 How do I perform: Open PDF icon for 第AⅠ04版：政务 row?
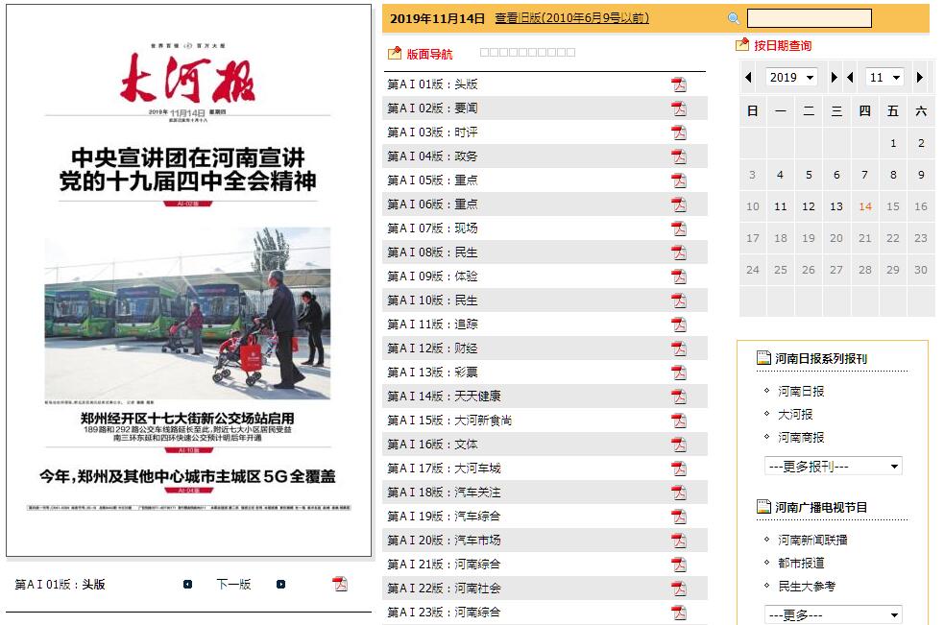tap(679, 156)
